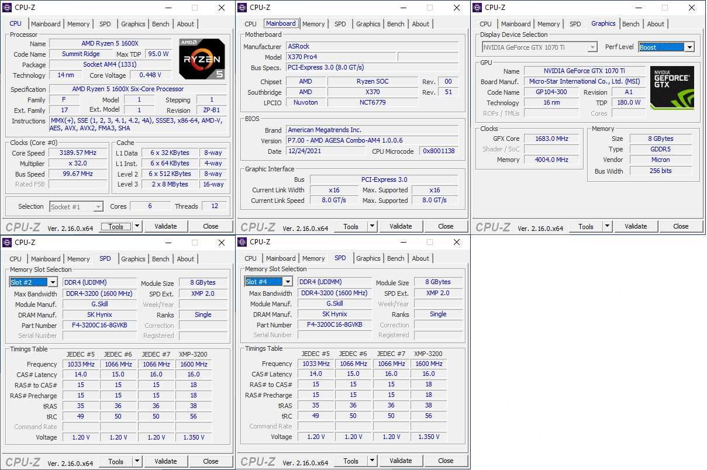Image resolution: width=707 pixels, height=470 pixels.
Task: Click Validate button in the Slot #4 window
Action: (x=401, y=461)
